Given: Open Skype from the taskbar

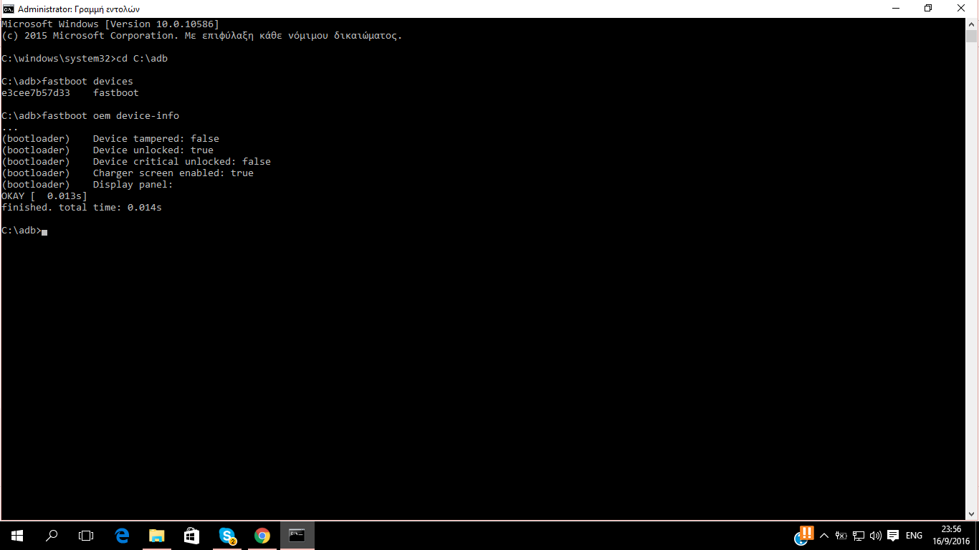Looking at the screenshot, I should [x=227, y=536].
